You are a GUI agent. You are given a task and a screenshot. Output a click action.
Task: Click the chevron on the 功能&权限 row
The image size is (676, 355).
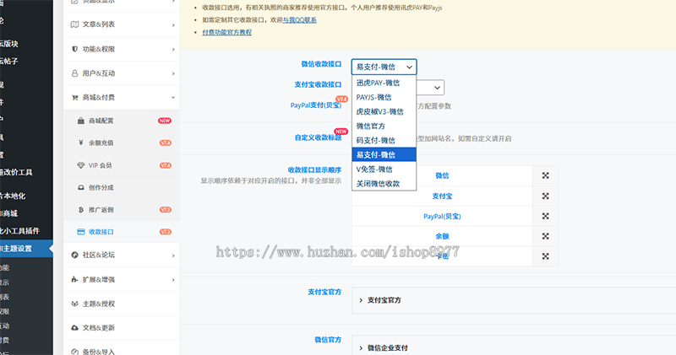(x=173, y=50)
